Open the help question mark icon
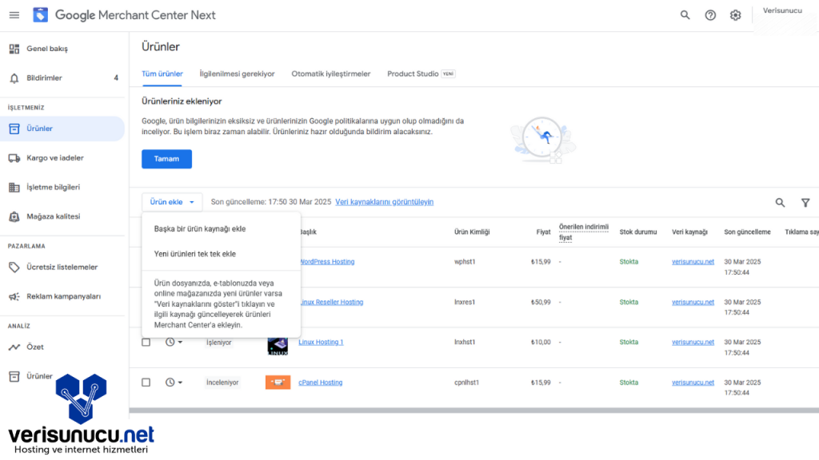Viewport: 819px width, 460px height. tap(710, 15)
